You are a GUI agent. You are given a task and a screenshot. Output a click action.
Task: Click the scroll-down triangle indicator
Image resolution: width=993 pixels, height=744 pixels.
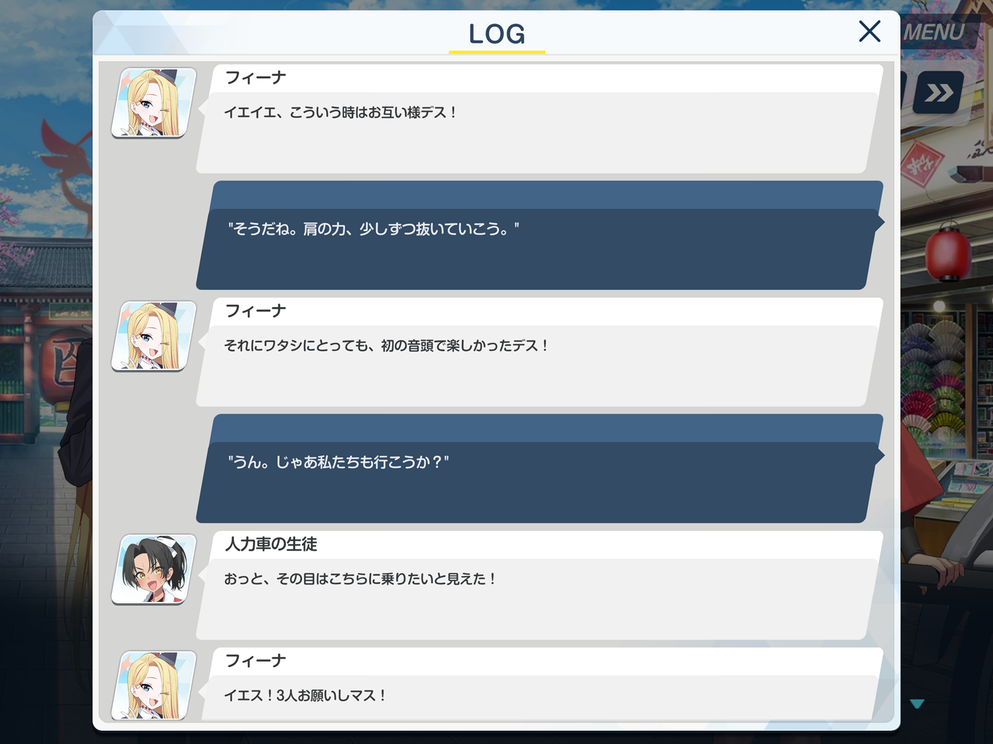[x=917, y=704]
